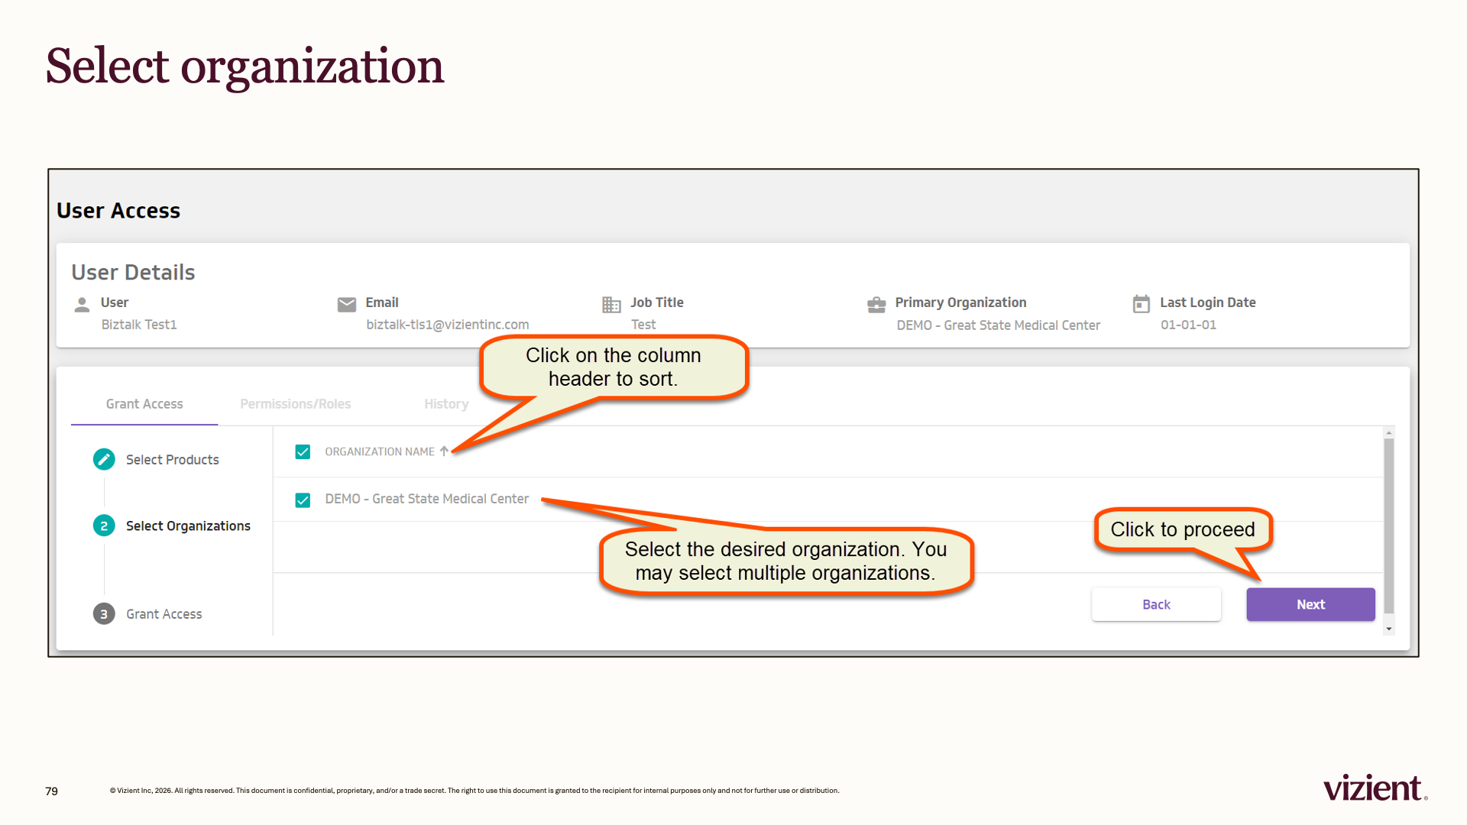Viewport: 1467px width, 825px height.
Task: Sort by the ORGANIZATION NAME column header
Action: pos(380,451)
